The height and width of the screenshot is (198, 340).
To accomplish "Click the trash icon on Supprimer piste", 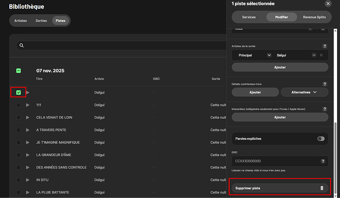I will 322,188.
